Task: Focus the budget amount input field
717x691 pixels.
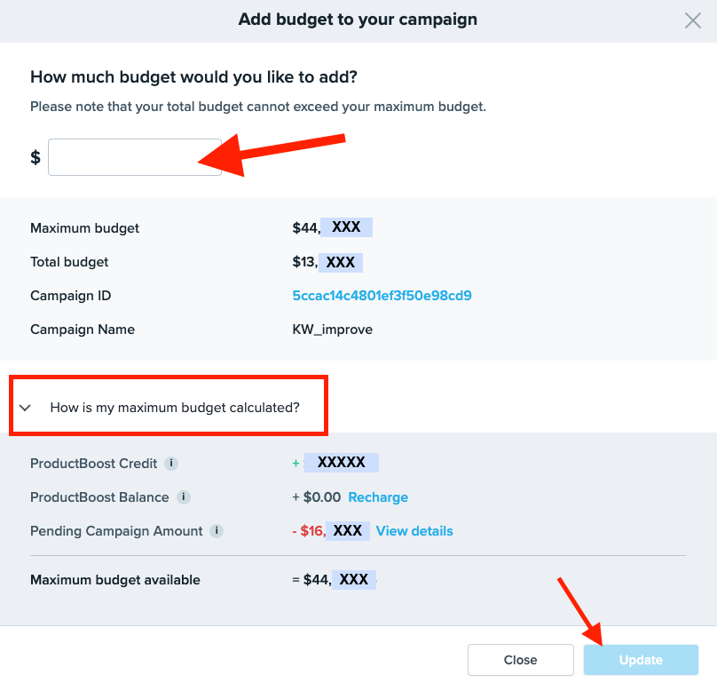Action: point(134,157)
